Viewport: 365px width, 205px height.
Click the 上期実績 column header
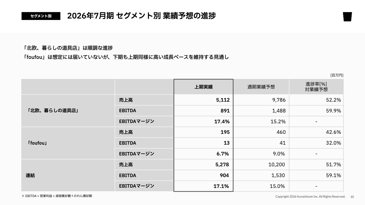coord(204,87)
